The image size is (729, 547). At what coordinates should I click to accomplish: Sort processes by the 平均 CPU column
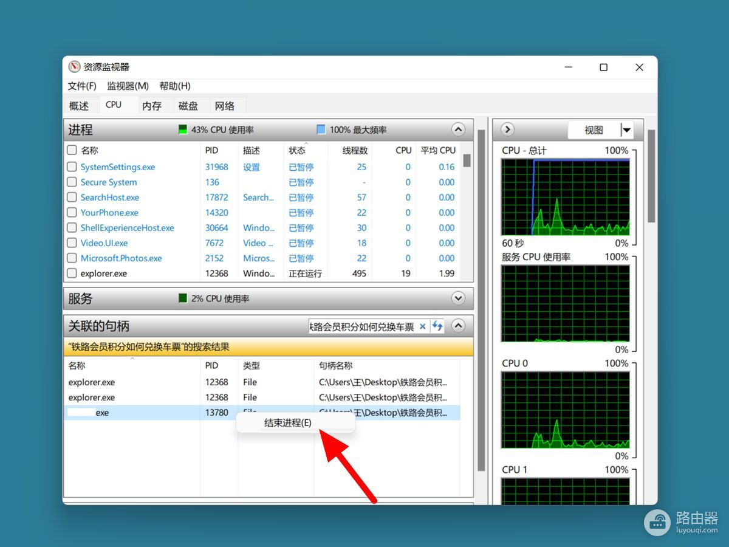438,150
